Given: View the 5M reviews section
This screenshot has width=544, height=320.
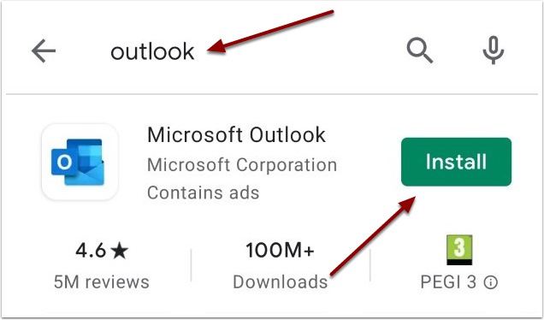Looking at the screenshot, I should 102,281.
